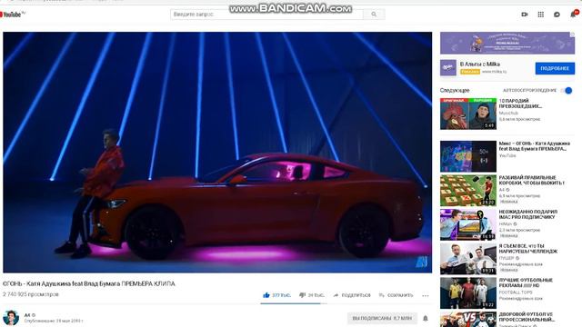
Task: Share the video via Поделиться
Action: pyautogui.click(x=352, y=295)
